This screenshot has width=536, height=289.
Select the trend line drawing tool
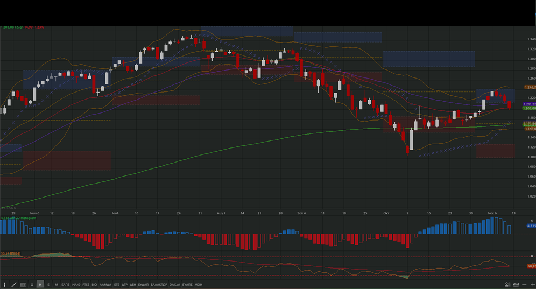pos(13,285)
